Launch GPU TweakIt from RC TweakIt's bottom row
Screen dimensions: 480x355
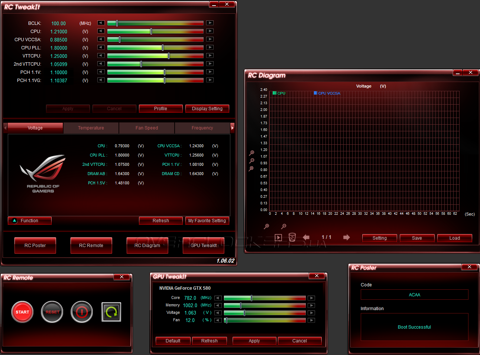click(x=204, y=246)
